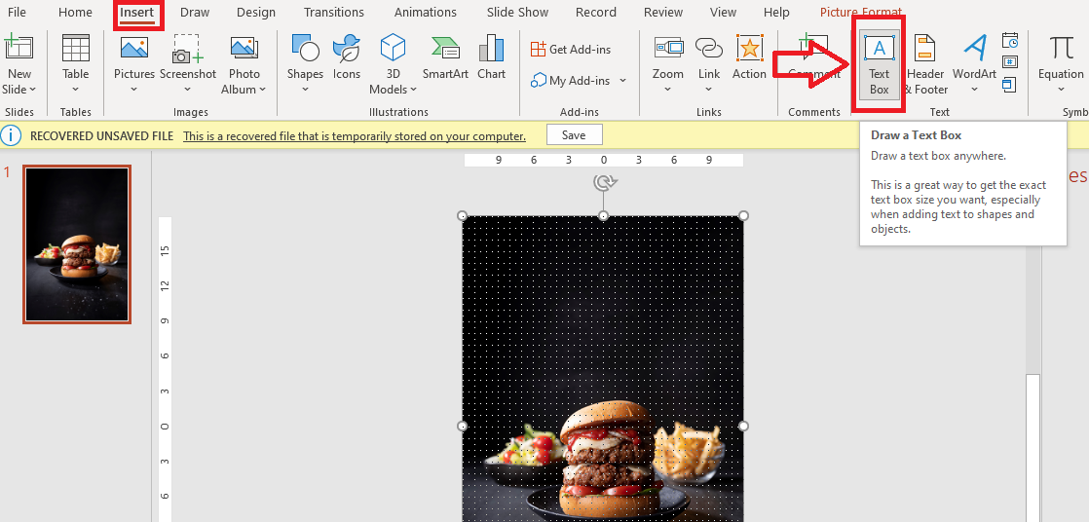Open the Record tab
This screenshot has width=1089, height=522.
point(596,13)
